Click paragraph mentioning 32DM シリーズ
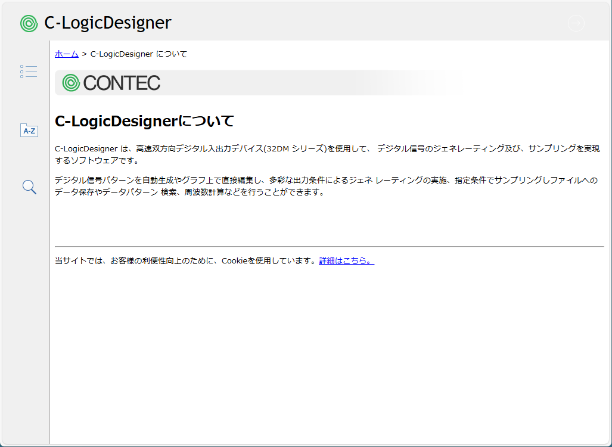The width and height of the screenshot is (612, 447). click(x=327, y=154)
